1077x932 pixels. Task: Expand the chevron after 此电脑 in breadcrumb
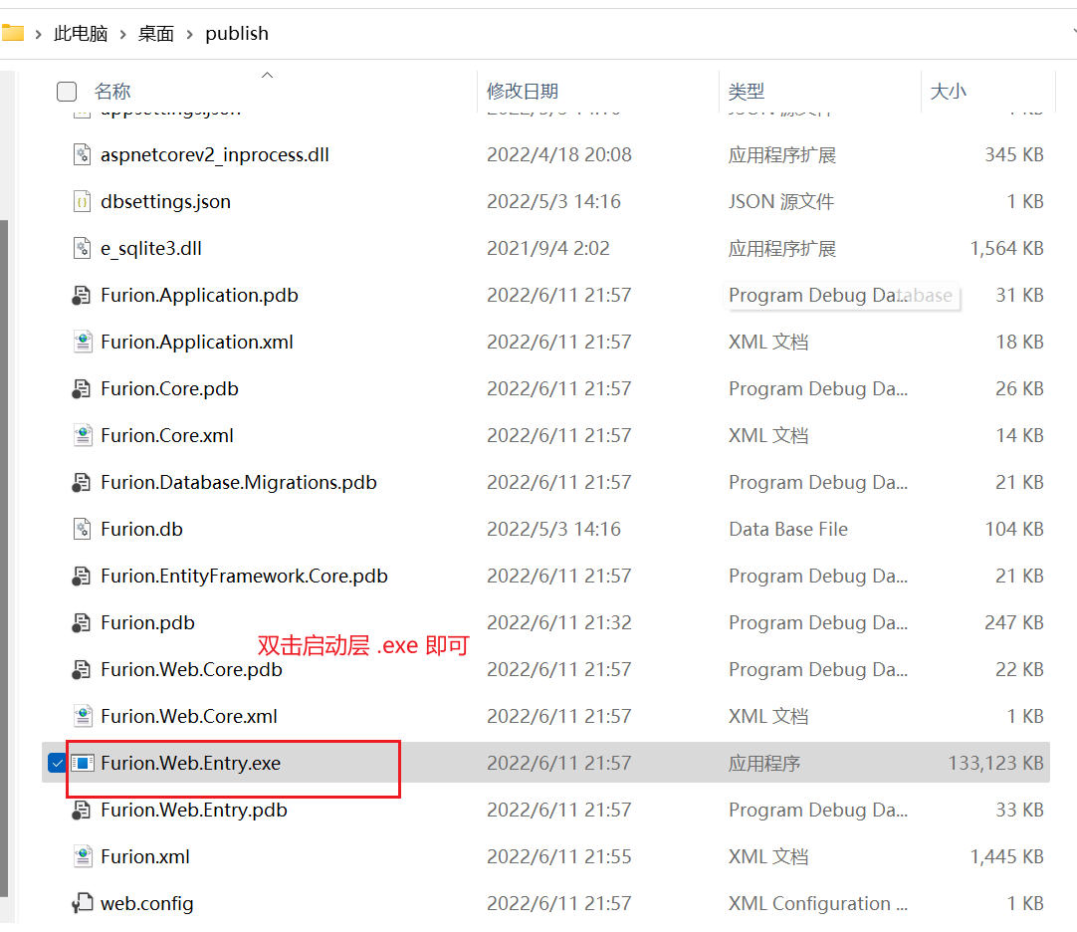(122, 34)
